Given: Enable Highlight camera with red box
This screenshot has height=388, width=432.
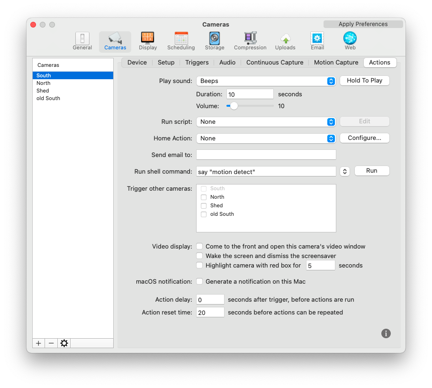Looking at the screenshot, I should [199, 265].
